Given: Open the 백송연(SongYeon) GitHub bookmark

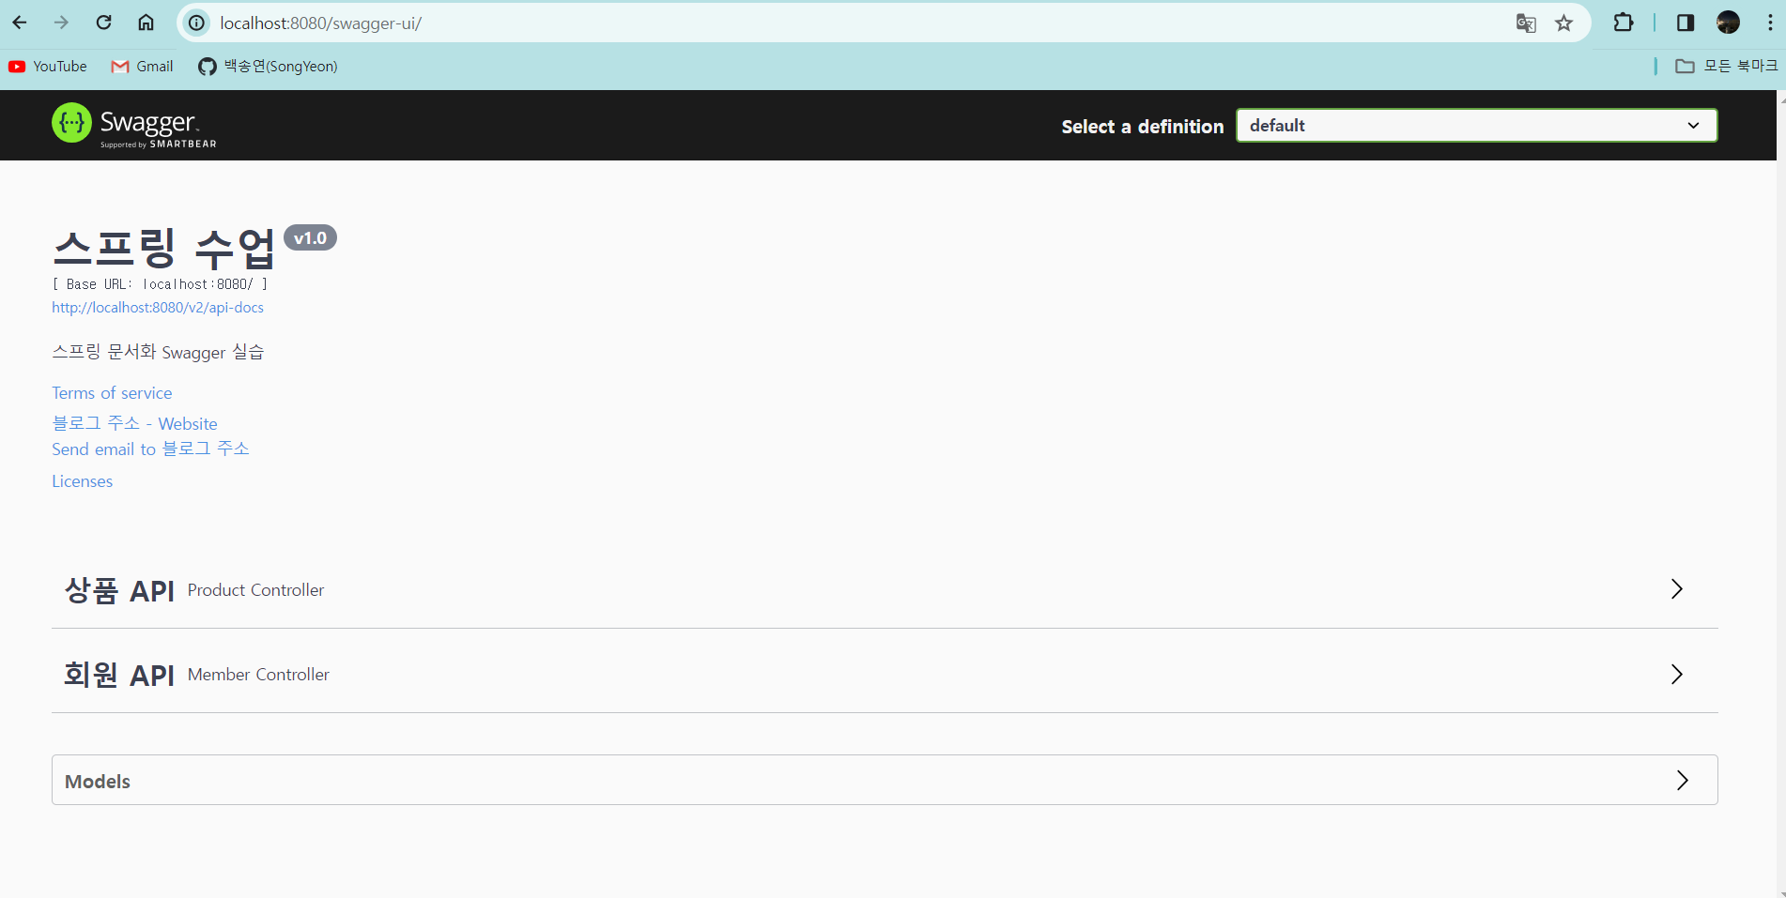Looking at the screenshot, I should [268, 67].
